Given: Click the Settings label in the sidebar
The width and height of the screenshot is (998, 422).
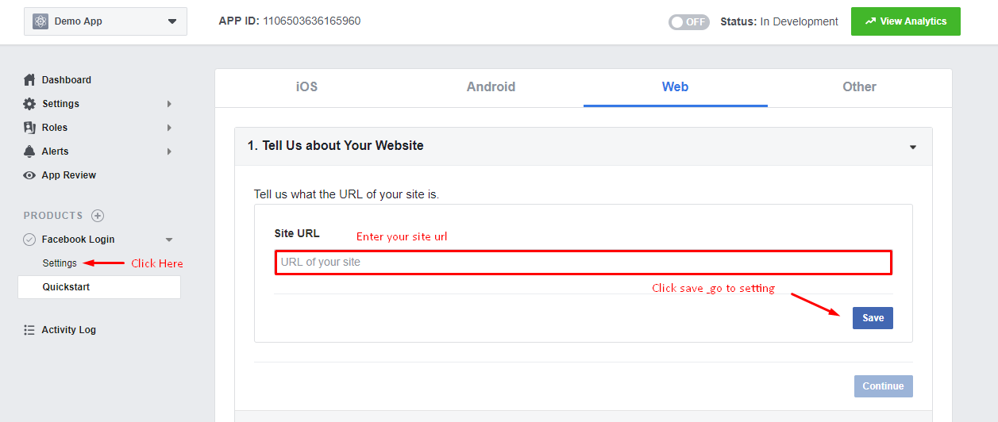Looking at the screenshot, I should coord(60,104).
